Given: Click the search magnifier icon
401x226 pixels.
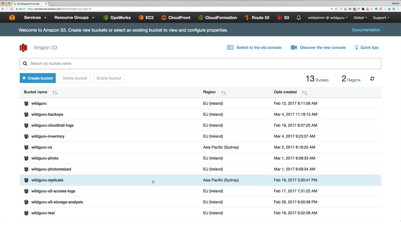Looking at the screenshot, I should pos(25,63).
